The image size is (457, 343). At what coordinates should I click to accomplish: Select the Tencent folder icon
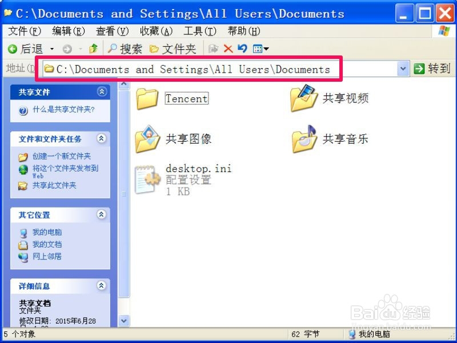coord(147,99)
